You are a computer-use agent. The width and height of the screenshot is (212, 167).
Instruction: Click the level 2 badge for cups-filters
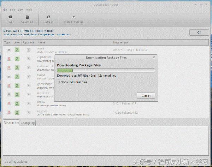[x=17, y=59]
